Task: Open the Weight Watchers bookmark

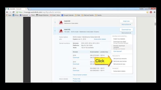Action: coord(42,15)
